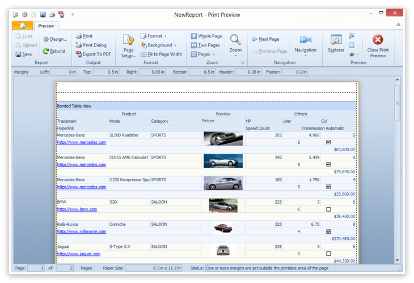
Task: Toggle Automatic checkbox for SL500 Roadster
Action: click(x=328, y=142)
